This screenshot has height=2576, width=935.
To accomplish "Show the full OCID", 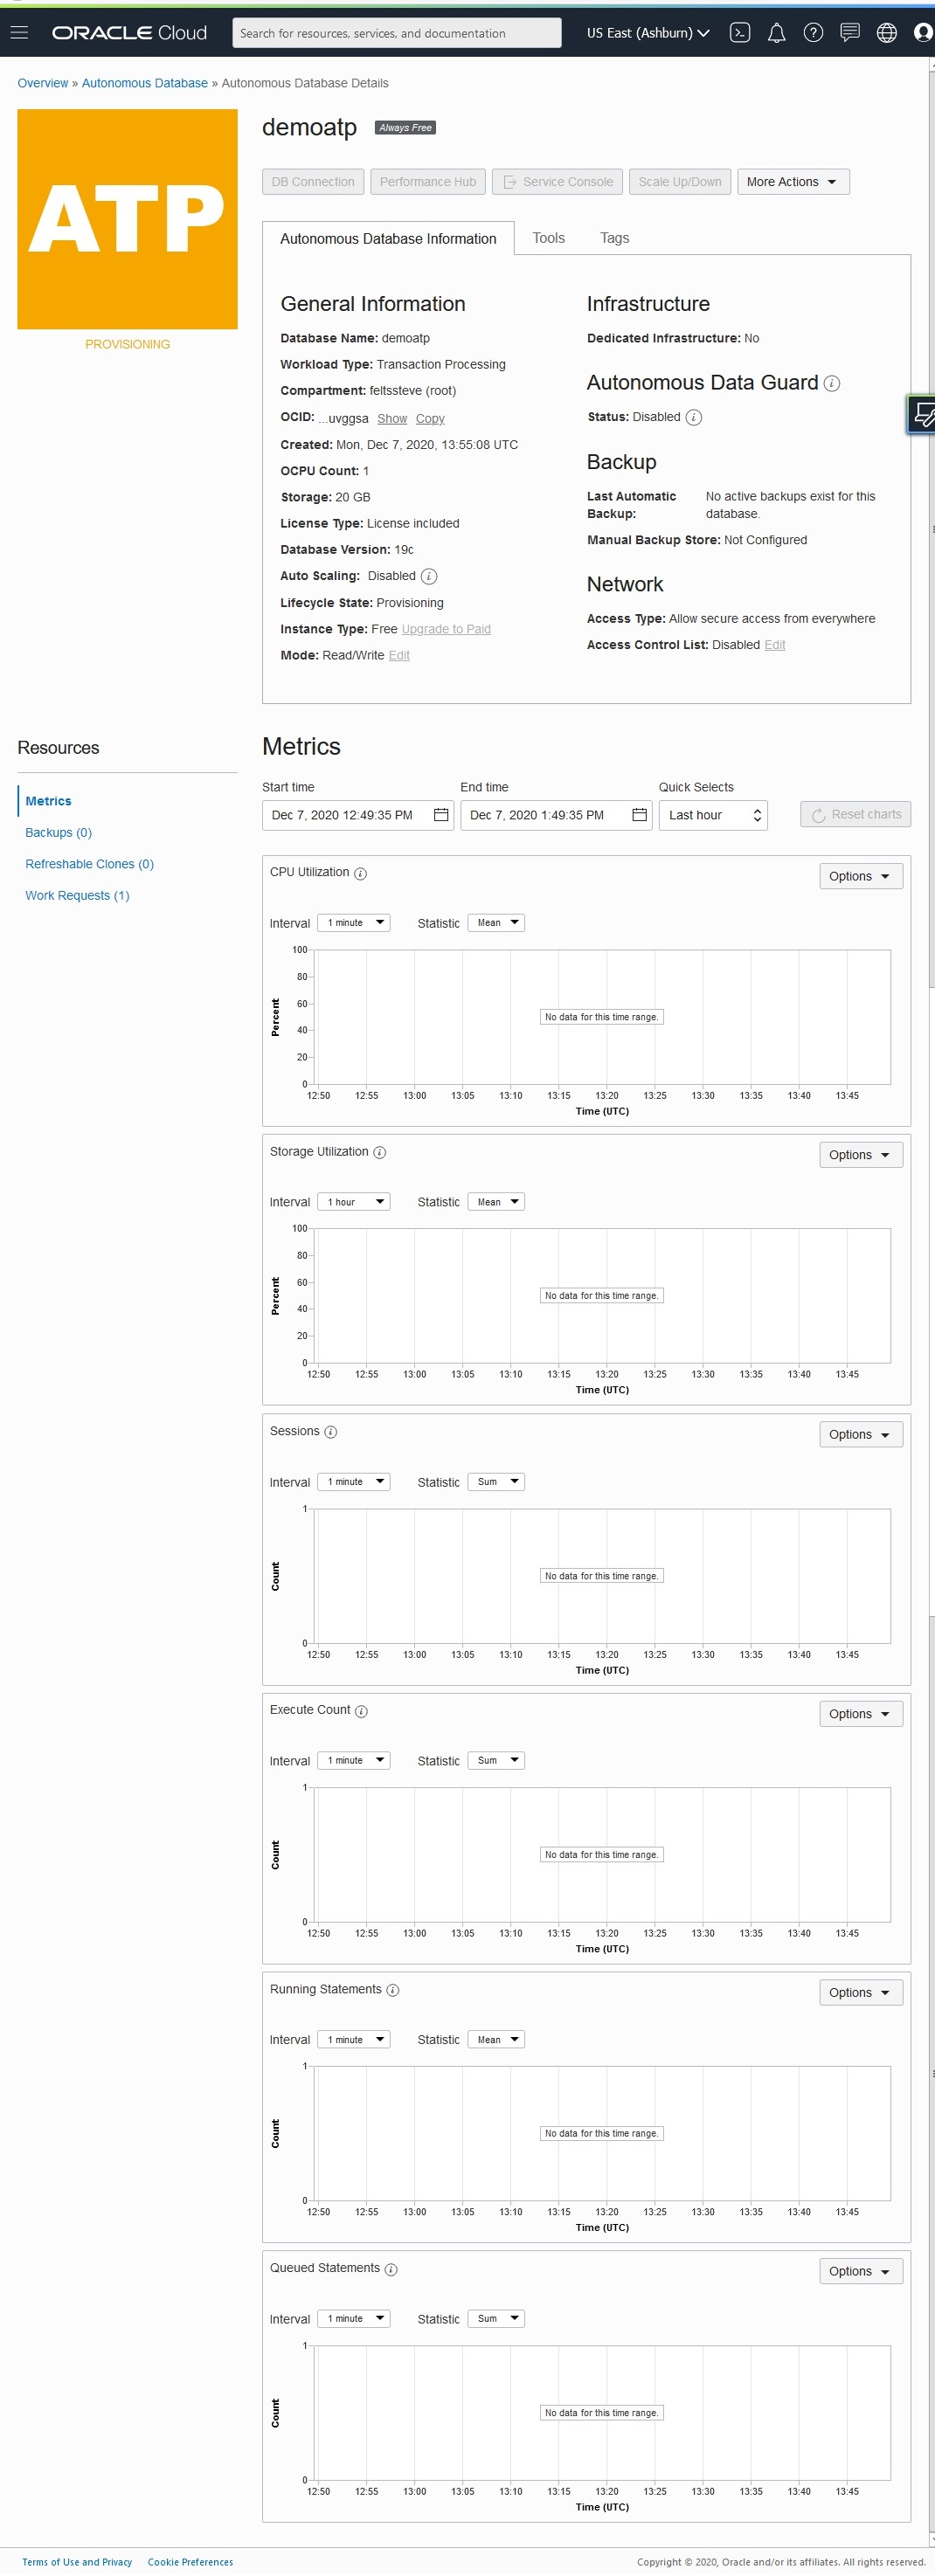I will (392, 419).
